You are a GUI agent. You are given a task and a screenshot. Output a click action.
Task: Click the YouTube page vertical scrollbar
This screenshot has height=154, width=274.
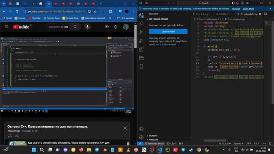(135, 36)
